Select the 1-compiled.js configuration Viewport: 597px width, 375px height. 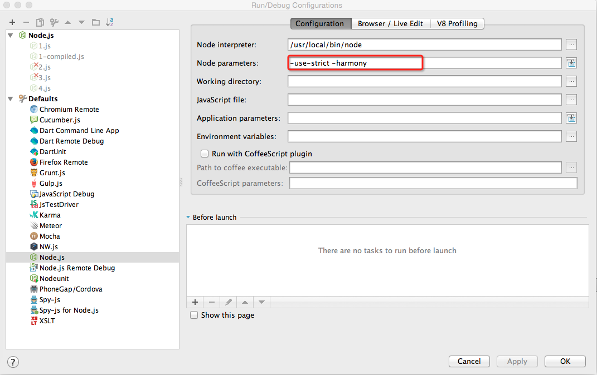(x=61, y=57)
